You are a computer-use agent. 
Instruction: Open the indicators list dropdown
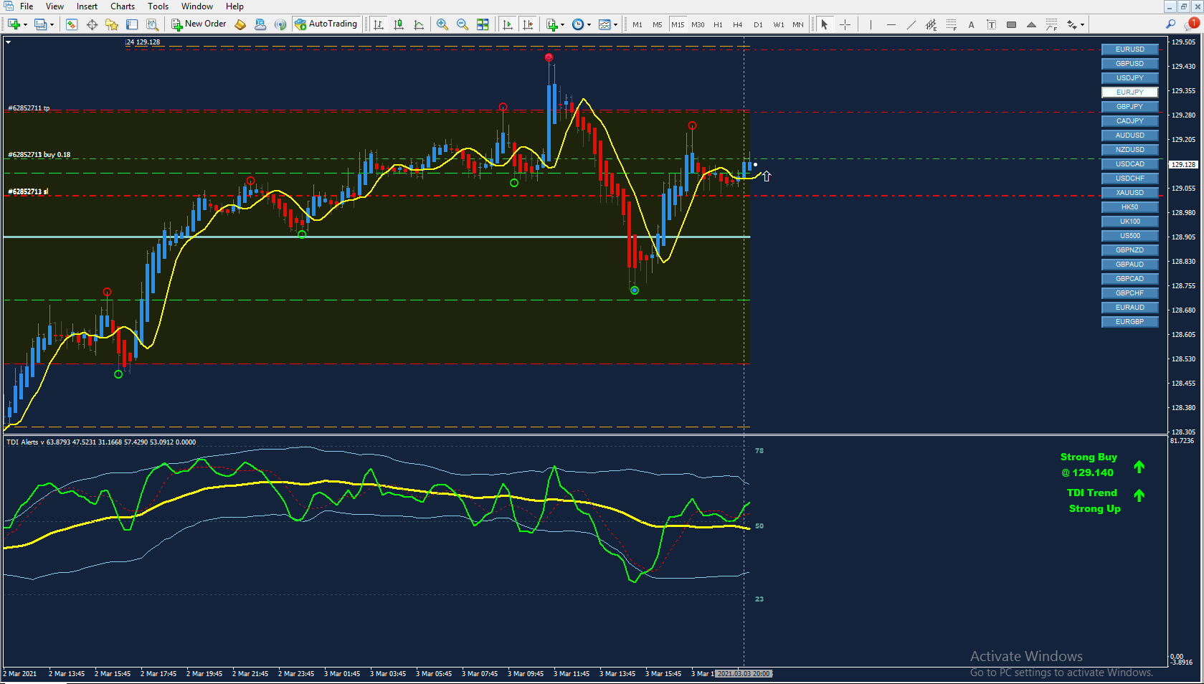(x=562, y=24)
